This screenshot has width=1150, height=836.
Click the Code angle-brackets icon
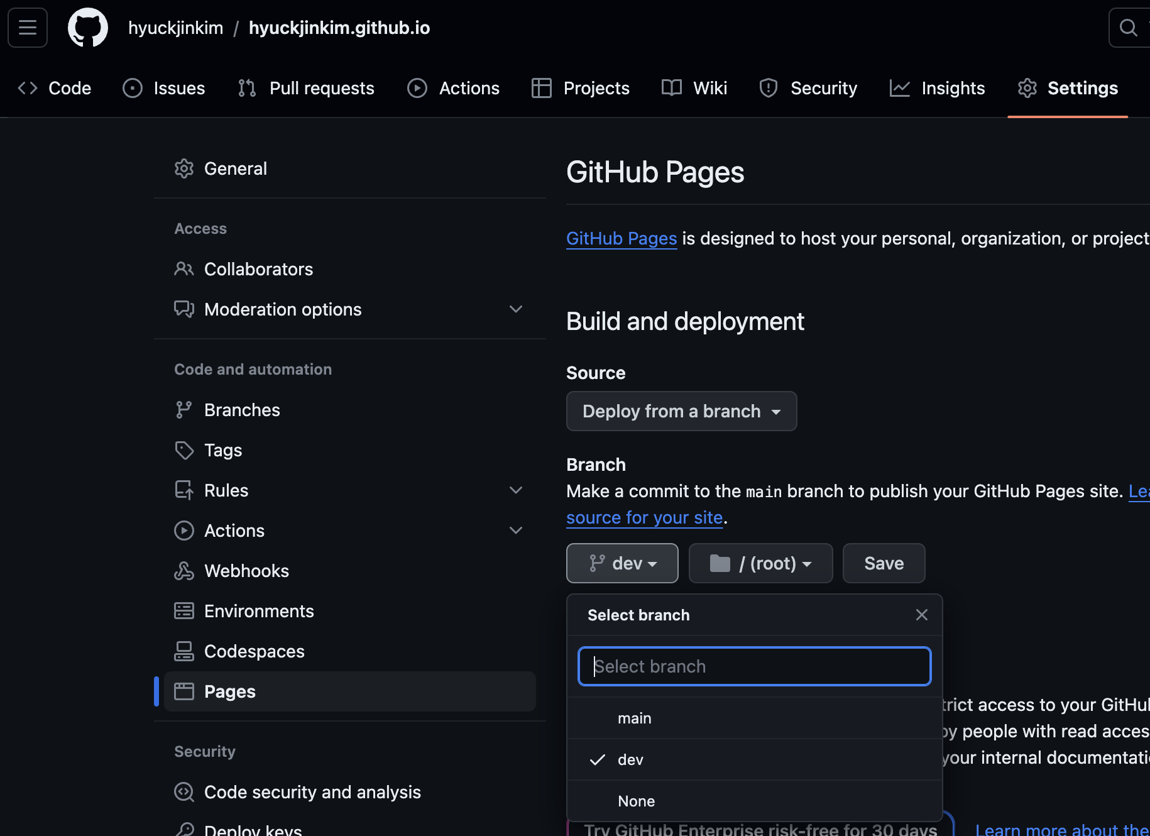click(28, 88)
